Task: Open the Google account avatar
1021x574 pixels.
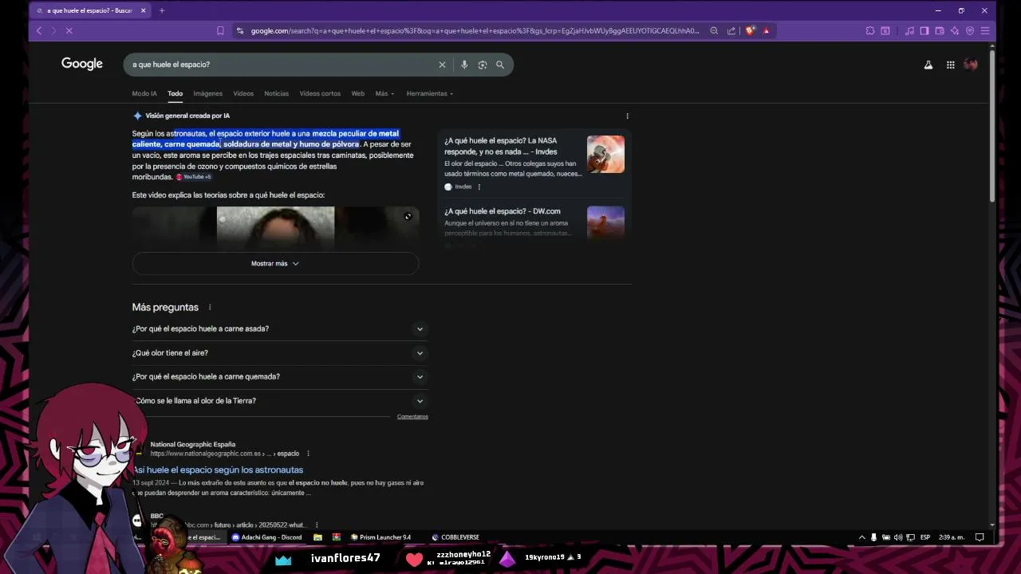Action: (x=971, y=65)
